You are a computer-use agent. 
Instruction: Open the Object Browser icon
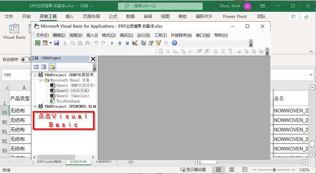158,43
